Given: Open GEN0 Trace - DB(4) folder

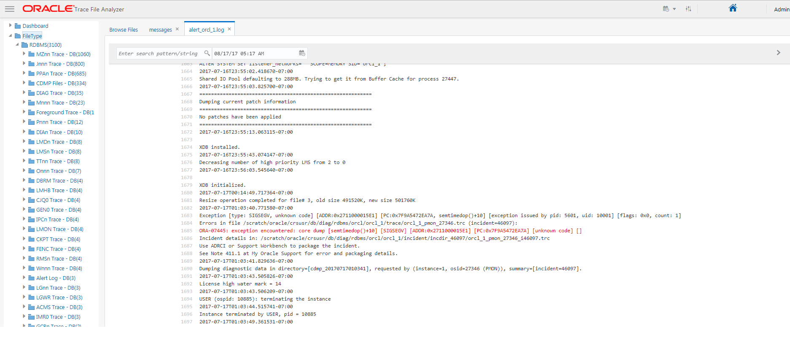Looking at the screenshot, I should coord(59,210).
